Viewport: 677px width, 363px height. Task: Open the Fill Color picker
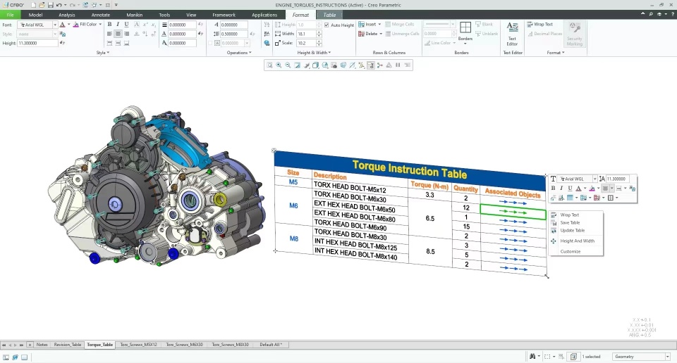click(87, 25)
